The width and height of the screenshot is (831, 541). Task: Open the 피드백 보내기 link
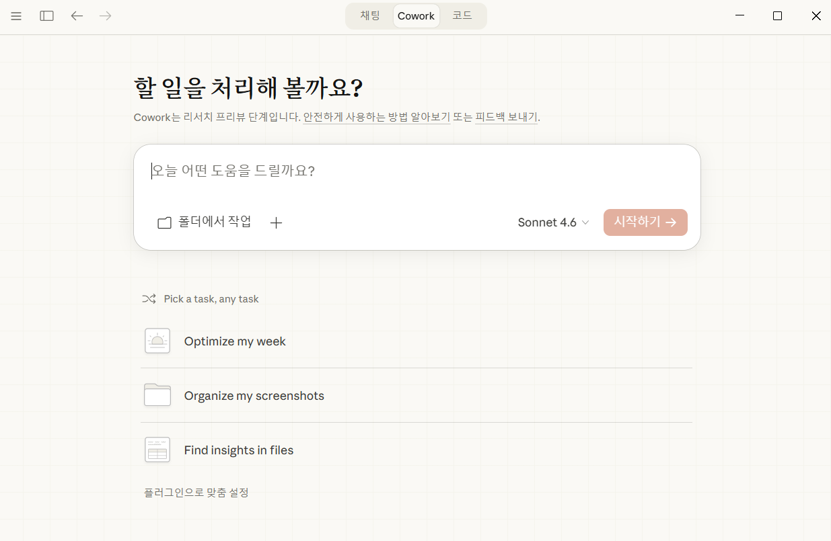[506, 118]
